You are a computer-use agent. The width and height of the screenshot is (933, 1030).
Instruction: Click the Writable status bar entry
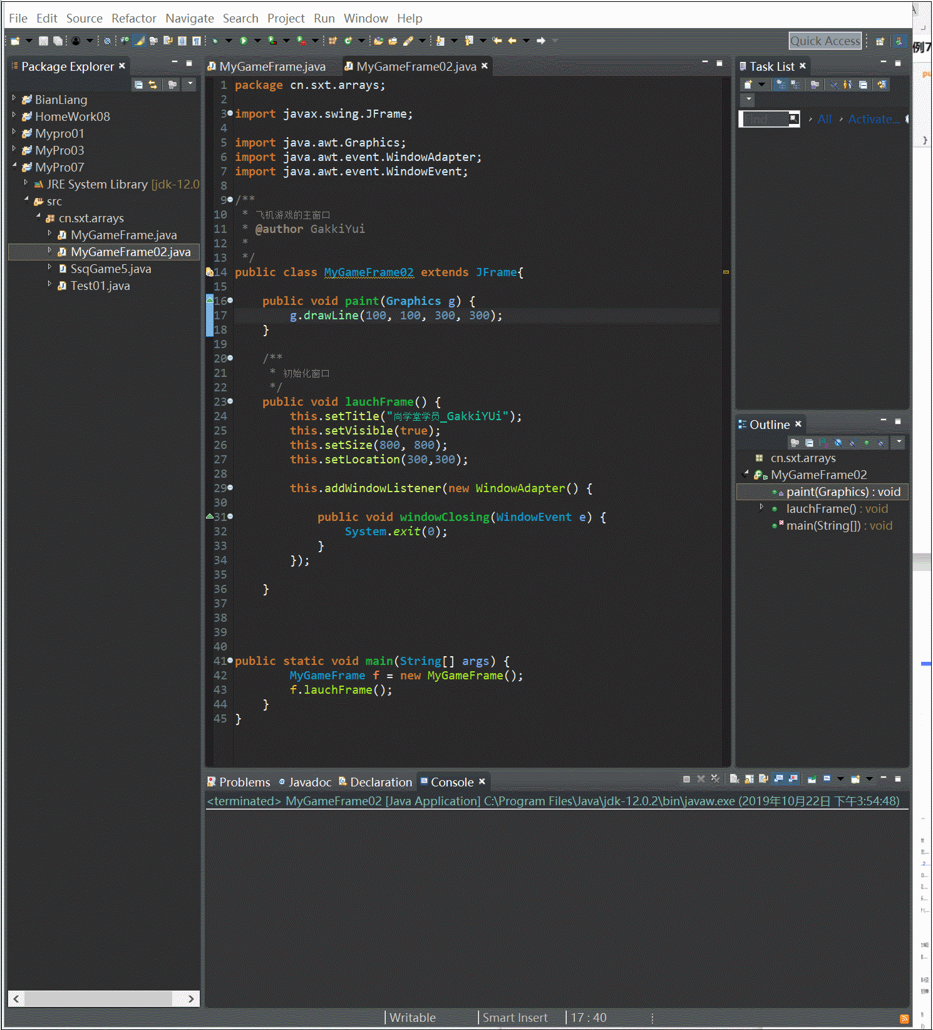(413, 1017)
